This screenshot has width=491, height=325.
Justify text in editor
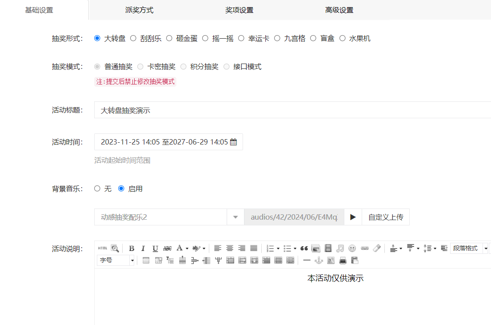pos(254,248)
